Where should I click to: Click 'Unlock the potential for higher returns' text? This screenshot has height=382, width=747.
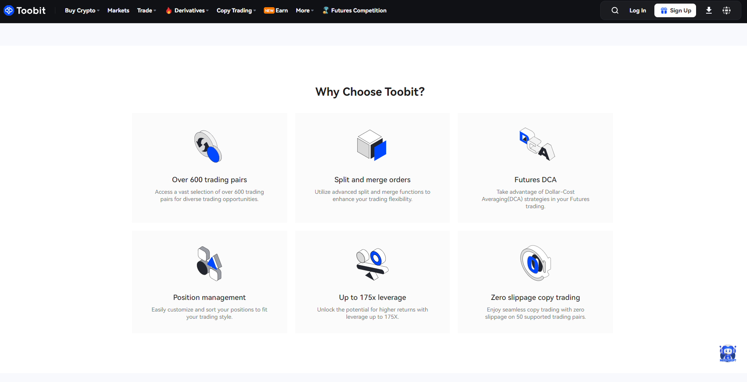(372, 313)
